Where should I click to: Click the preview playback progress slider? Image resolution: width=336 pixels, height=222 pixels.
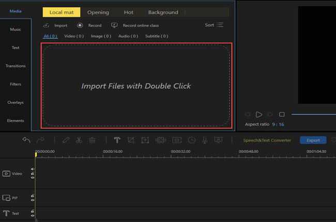(x=313, y=114)
